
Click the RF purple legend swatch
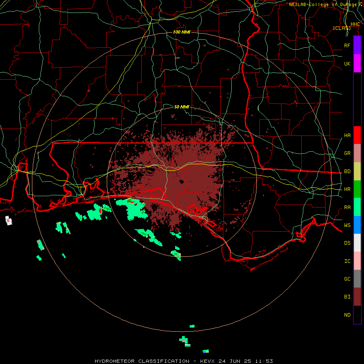tap(357, 45)
